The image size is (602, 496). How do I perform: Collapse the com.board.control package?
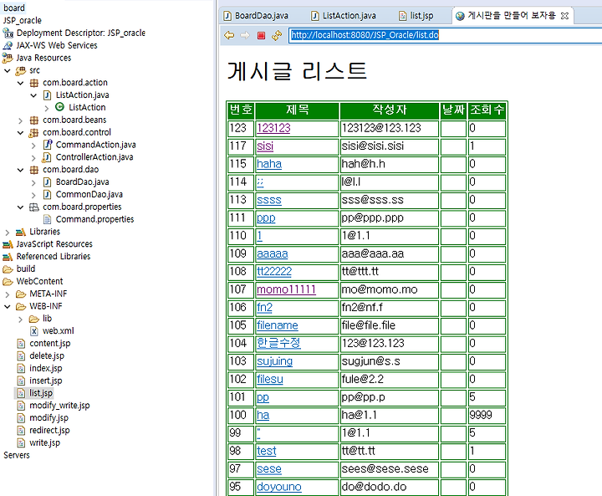(20, 133)
